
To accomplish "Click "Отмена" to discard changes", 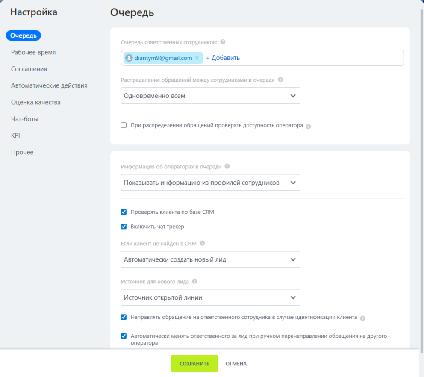I will tap(236, 364).
